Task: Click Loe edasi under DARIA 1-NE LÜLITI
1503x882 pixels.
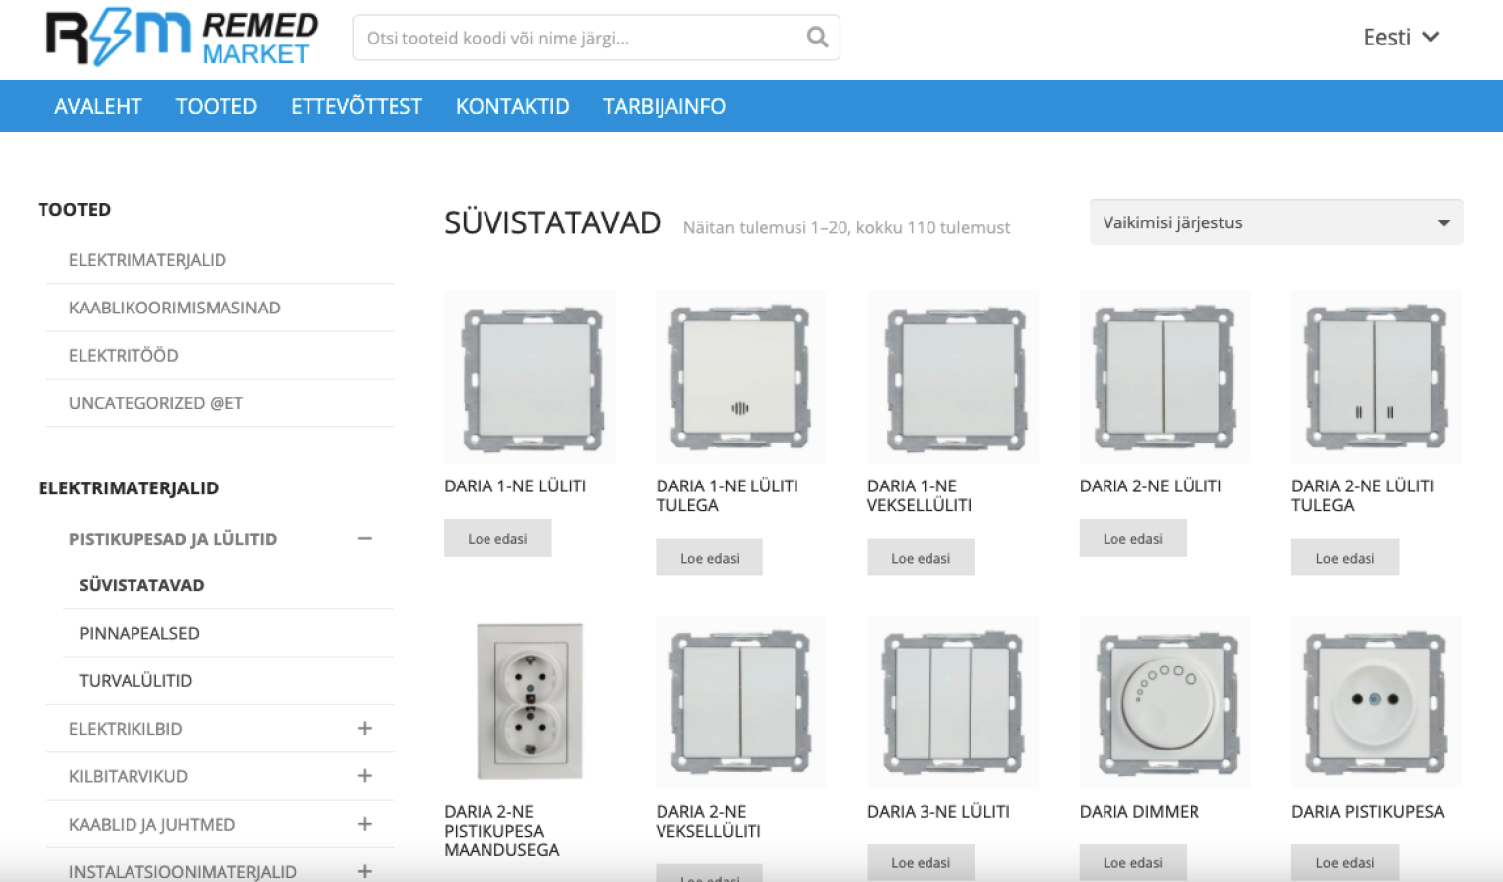Action: 497,537
